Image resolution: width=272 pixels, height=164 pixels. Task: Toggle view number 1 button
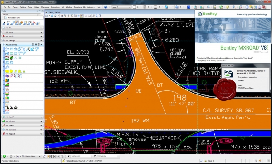tap(49, 156)
